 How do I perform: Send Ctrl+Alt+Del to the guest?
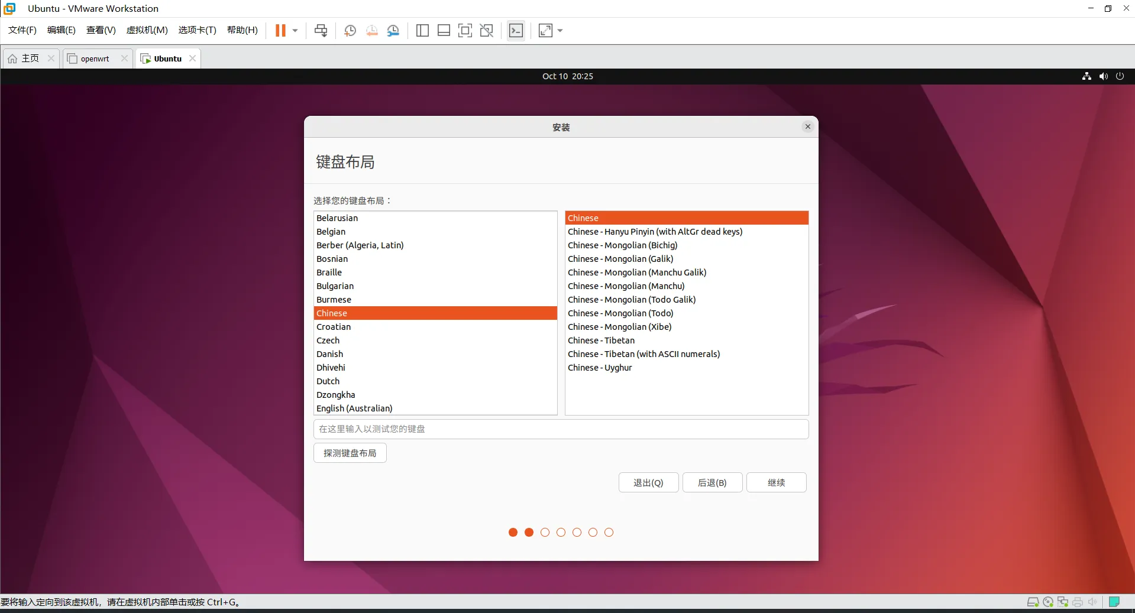coord(321,30)
